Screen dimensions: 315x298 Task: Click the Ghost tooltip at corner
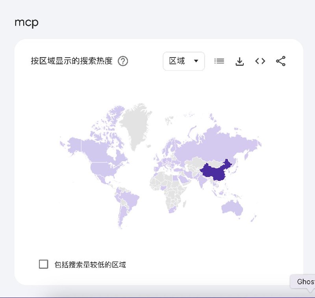point(303,281)
